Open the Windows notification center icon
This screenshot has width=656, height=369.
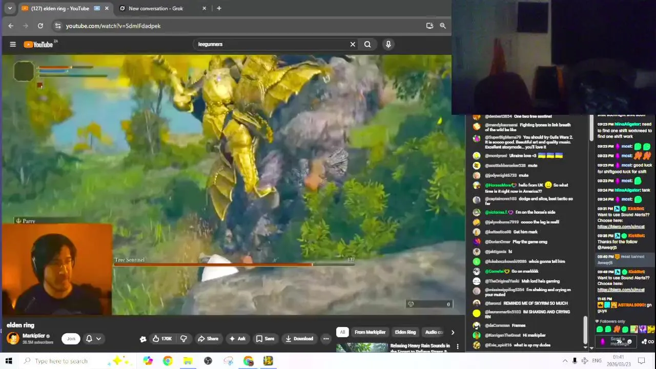click(x=641, y=361)
